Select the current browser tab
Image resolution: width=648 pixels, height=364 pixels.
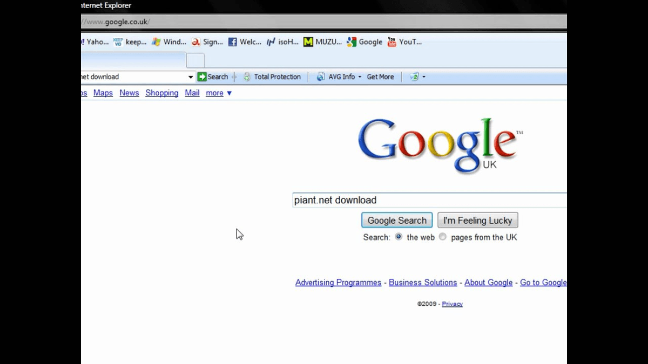(133, 60)
